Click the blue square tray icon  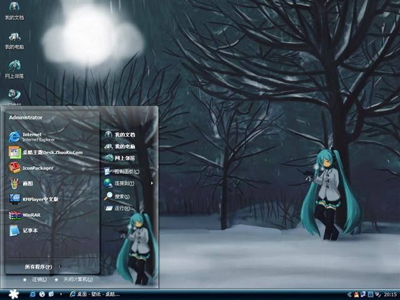point(371,294)
